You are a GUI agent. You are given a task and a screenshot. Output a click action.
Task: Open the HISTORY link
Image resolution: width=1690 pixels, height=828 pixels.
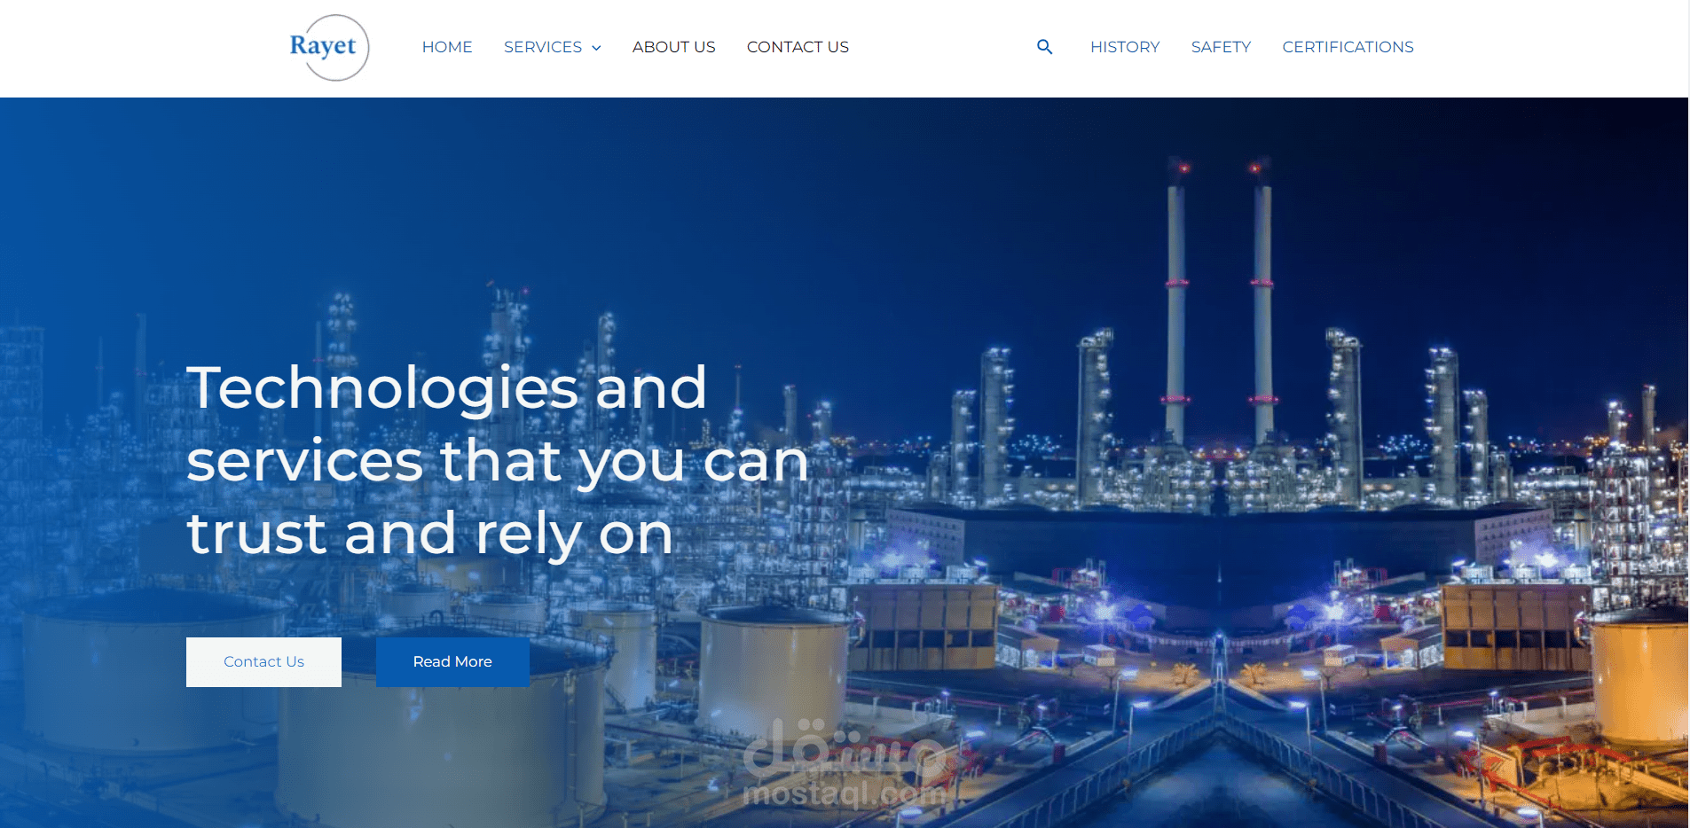point(1125,47)
